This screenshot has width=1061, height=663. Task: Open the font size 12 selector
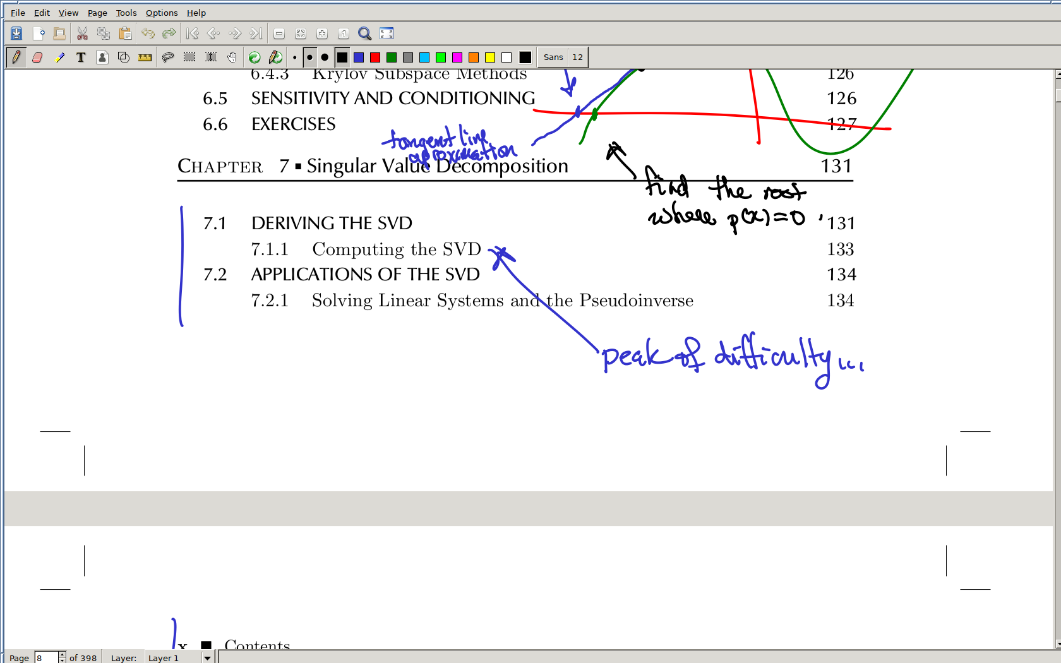(577, 57)
